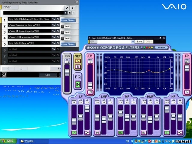Click the LO filter FREQ slider handle
The height and width of the screenshot is (144, 192).
click(x=90, y=86)
